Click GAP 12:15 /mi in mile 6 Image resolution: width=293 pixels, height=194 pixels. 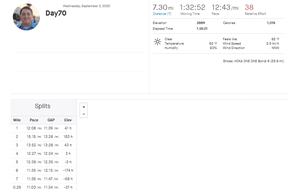click(x=51, y=170)
